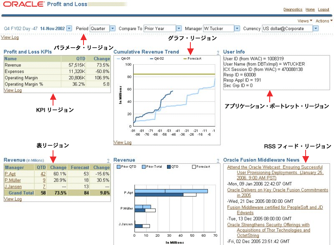Click the Manager W.Tucker field
Screen dimensions: 334x245
pyautogui.click(x=219, y=28)
